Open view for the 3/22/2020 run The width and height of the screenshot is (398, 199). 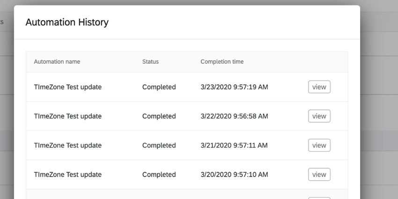click(319, 116)
